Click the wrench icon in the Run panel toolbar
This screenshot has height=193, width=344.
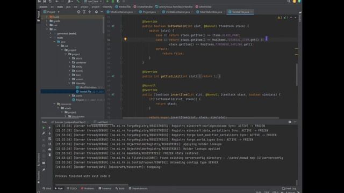(x=44, y=133)
